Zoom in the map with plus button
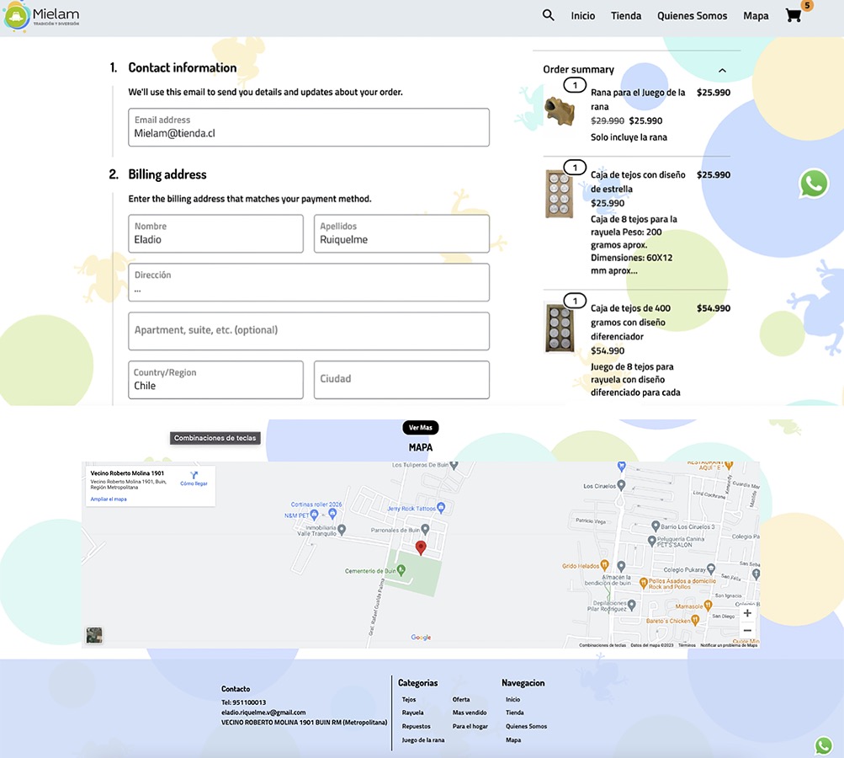 (747, 613)
